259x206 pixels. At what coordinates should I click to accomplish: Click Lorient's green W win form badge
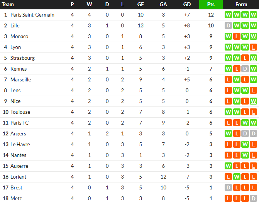click(237, 177)
